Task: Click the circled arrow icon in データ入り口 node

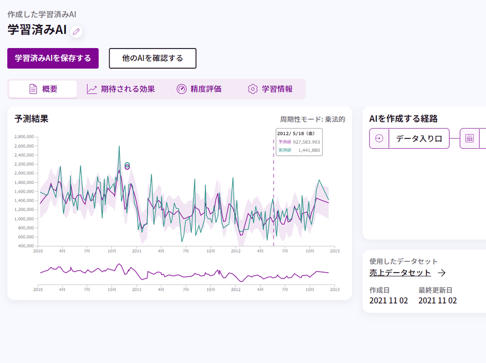Action: 379,138
